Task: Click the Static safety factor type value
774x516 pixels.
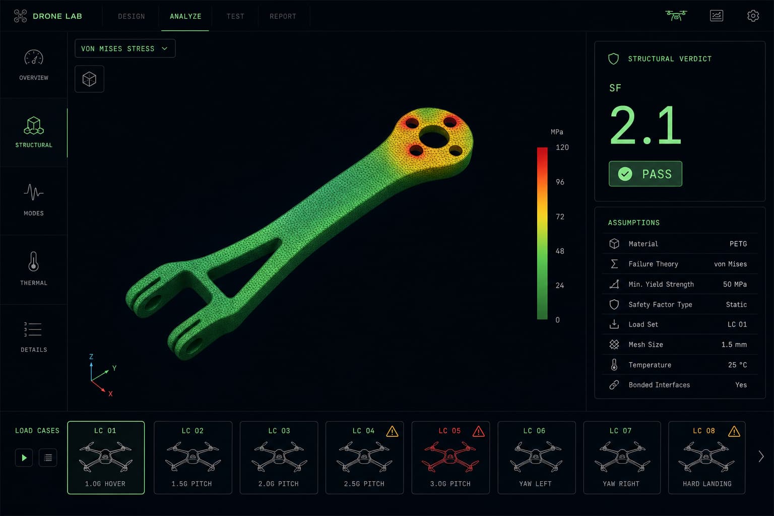Action: click(x=736, y=304)
